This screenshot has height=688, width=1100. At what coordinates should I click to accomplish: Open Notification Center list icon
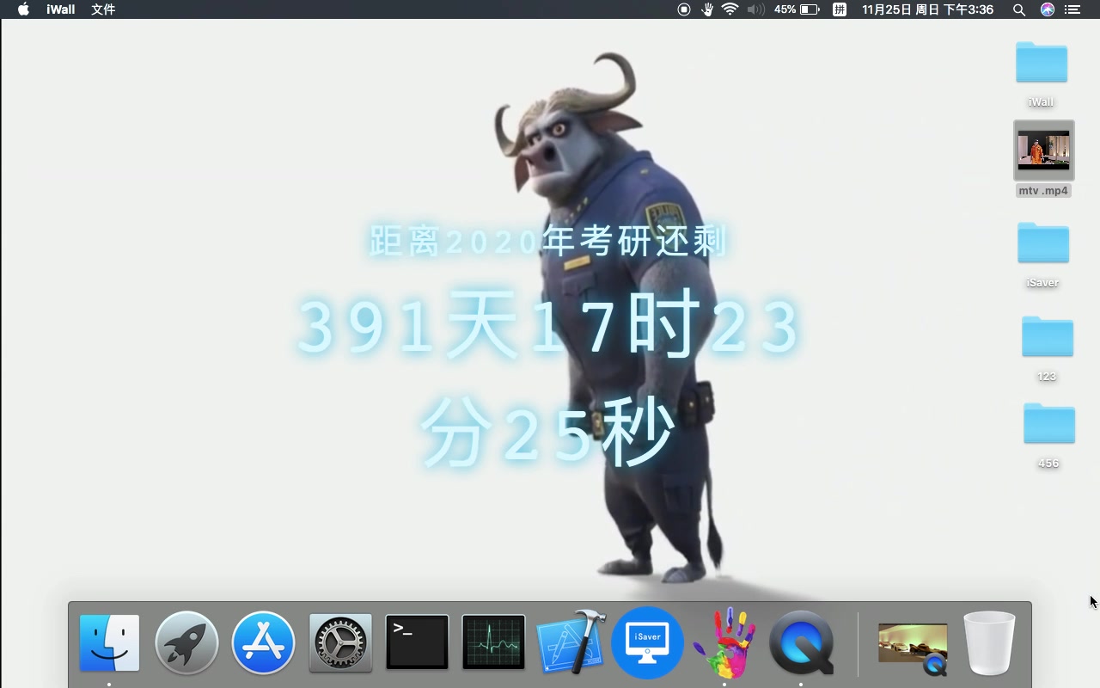[1072, 9]
